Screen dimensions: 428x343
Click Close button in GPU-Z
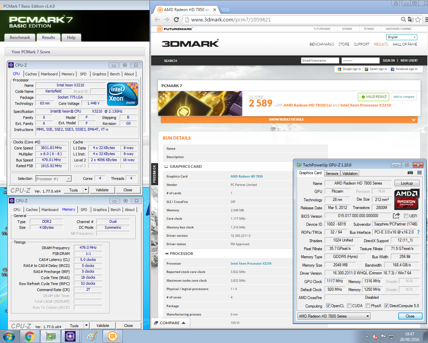point(410,316)
